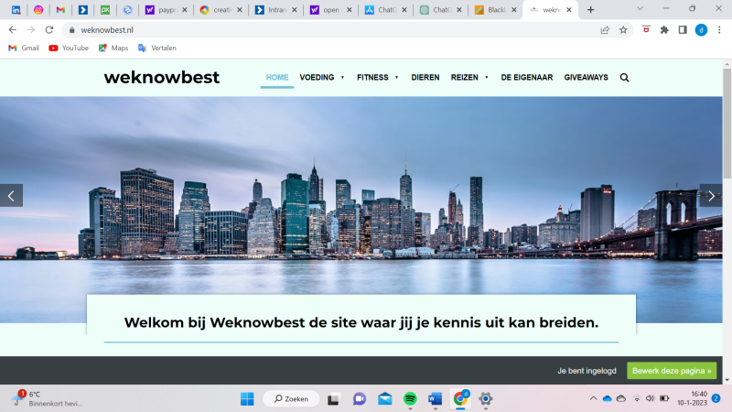Screen dimensions: 732x412
Task: Open the DE EIGENAAR page
Action: click(x=527, y=78)
